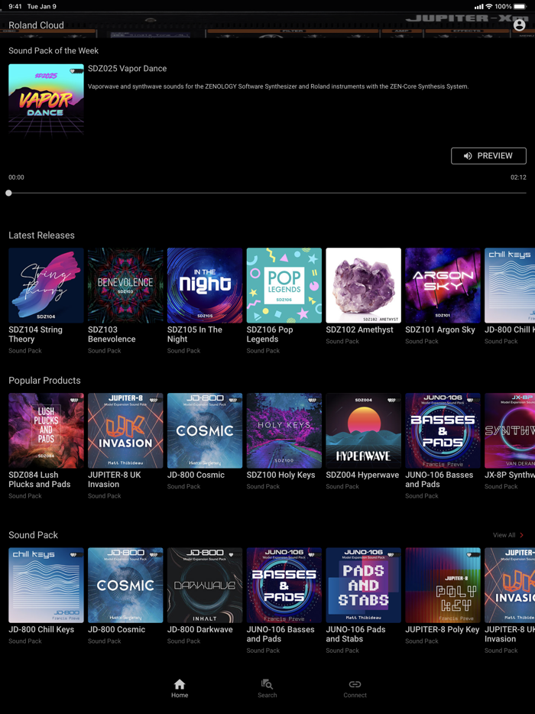Open SDZ101 Argon Sky cover

click(443, 285)
